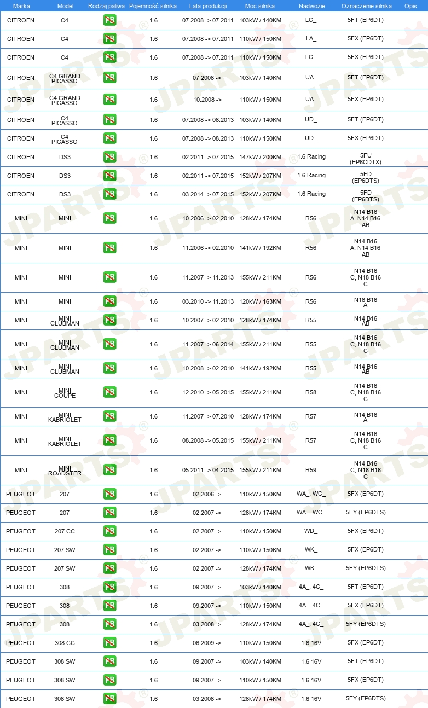428x708 pixels.
Task: Click the 06.2009 row's 1.6 16V body cell
Action: pyautogui.click(x=311, y=643)
